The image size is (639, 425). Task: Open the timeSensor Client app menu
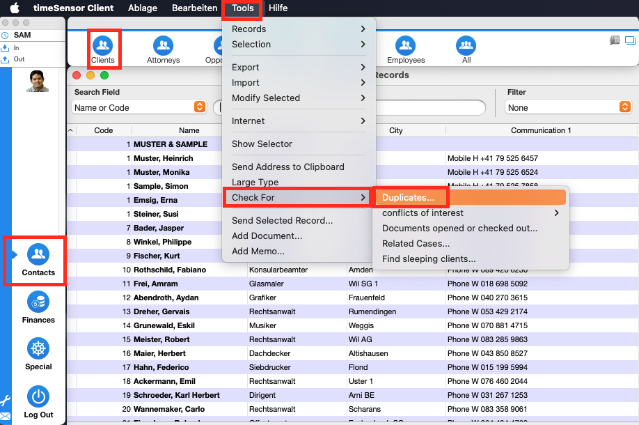[73, 8]
